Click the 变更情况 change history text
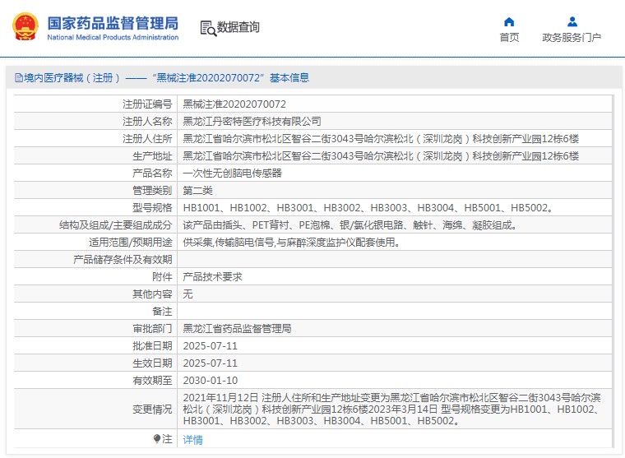Image resolution: width=625 pixels, height=458 pixels. pyautogui.click(x=391, y=409)
